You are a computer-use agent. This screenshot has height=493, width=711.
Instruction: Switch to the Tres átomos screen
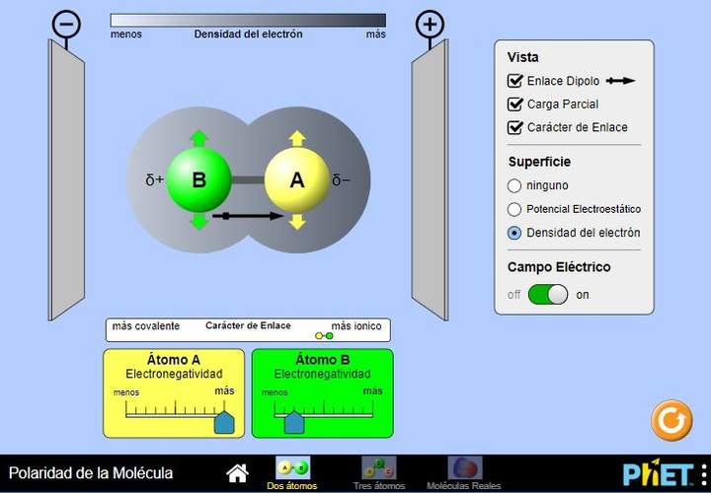(379, 472)
